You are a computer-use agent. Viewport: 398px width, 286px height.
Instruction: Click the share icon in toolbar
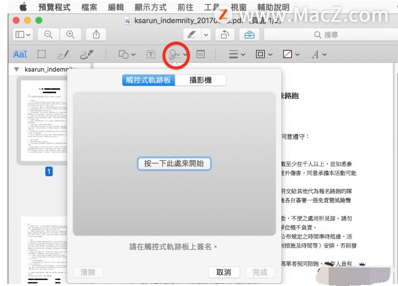coord(96,34)
